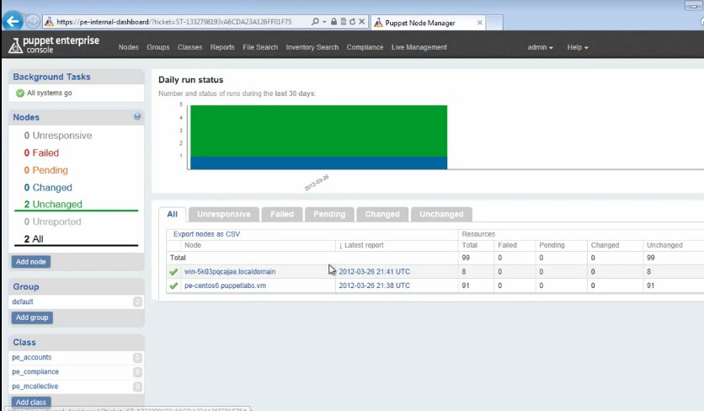
Task: Show 2 All nodes
Action: tap(34, 239)
